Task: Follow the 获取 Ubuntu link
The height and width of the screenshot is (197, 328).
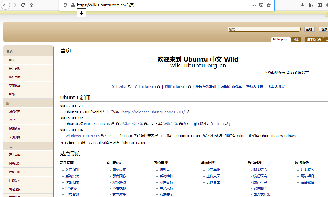Action: tap(176, 87)
